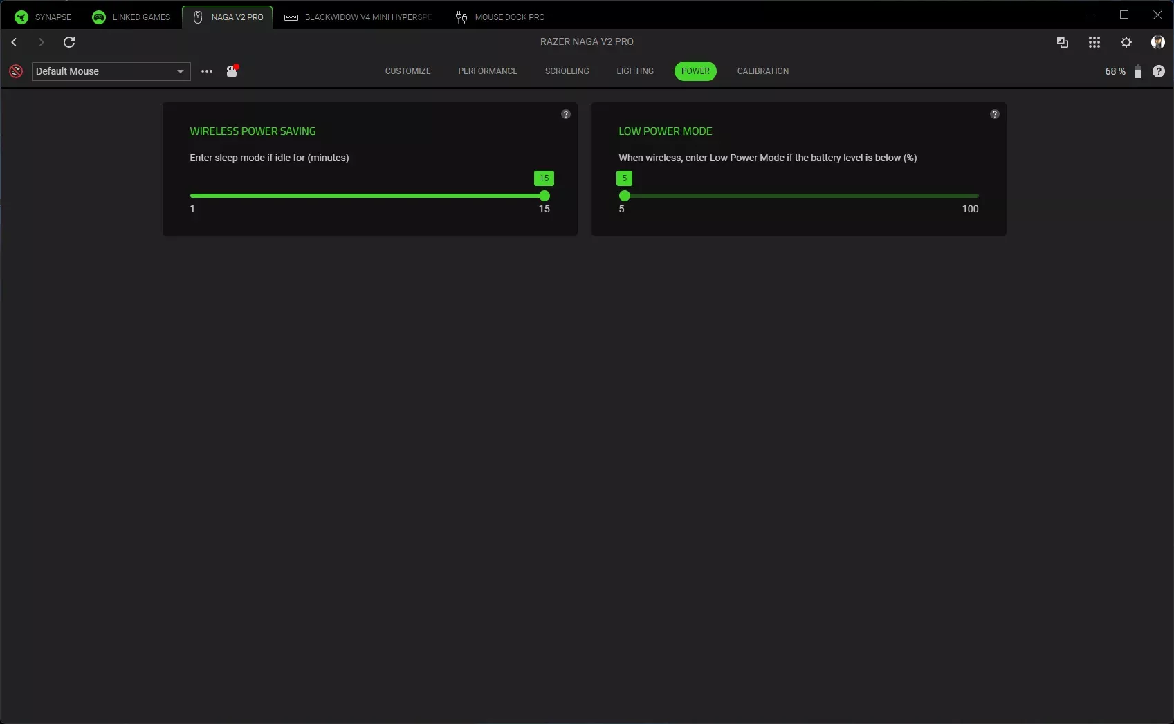Image resolution: width=1174 pixels, height=724 pixels.
Task: Switch to the Lighting section
Action: [635, 71]
